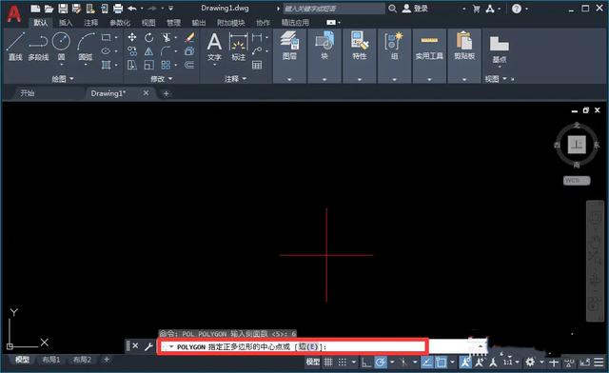The height and width of the screenshot is (373, 609).
Task: Click the Dimension (标注) tool
Action: [238, 47]
